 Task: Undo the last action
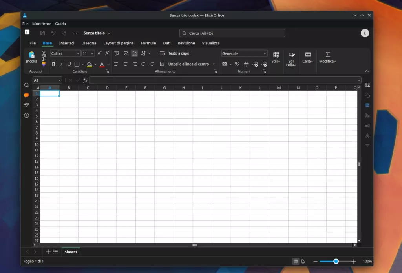pyautogui.click(x=53, y=33)
